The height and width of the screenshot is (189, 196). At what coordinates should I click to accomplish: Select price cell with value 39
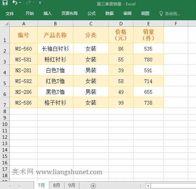click(x=121, y=70)
